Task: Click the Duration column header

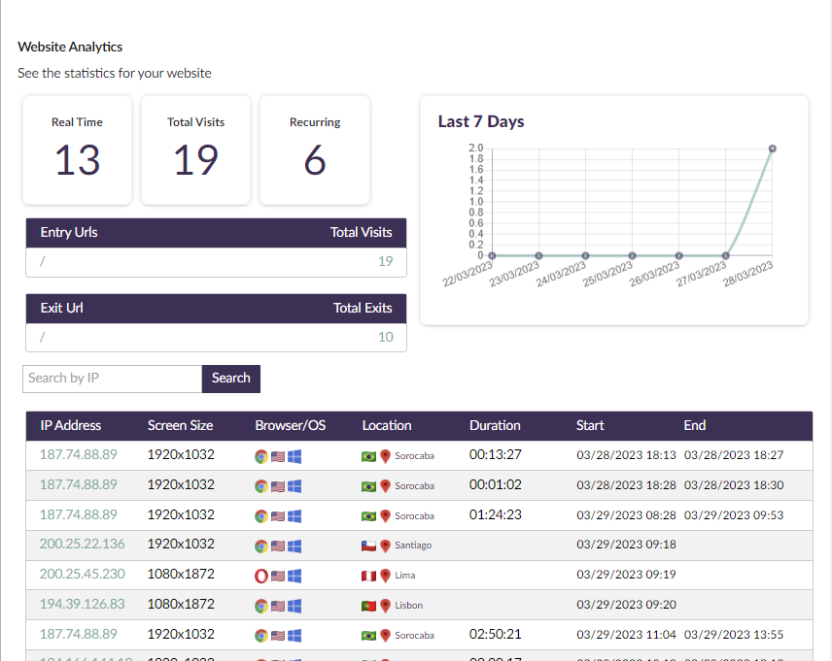Action: 495,425
